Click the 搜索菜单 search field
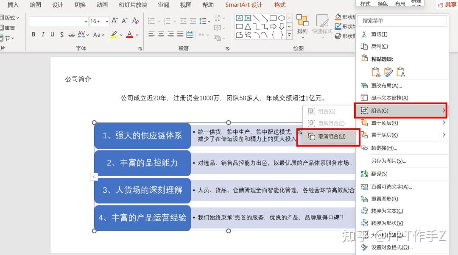Screen dimensions: 458x255 click(402, 20)
